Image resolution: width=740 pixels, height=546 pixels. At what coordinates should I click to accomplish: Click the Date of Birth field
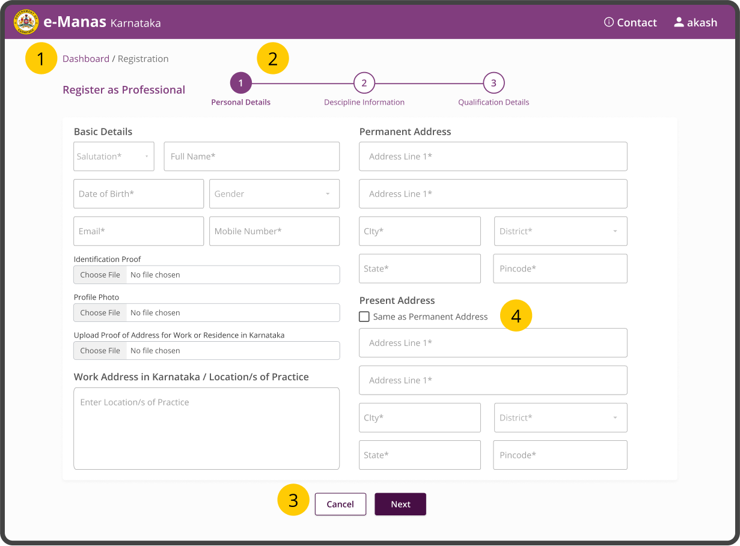(x=139, y=194)
